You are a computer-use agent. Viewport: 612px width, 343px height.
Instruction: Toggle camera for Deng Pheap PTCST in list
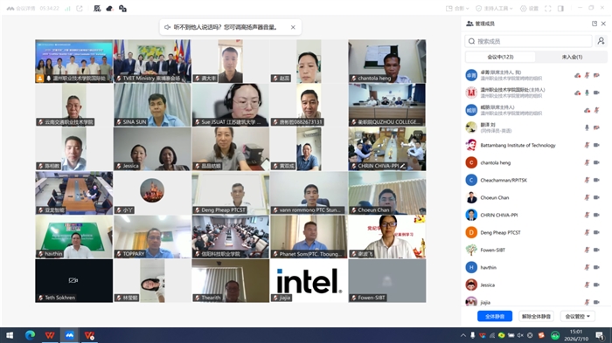coord(596,232)
